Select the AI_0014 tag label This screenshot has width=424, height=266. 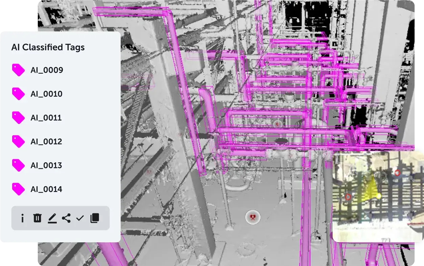46,189
